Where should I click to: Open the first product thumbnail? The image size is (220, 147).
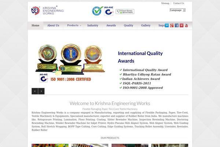(x=50, y=145)
